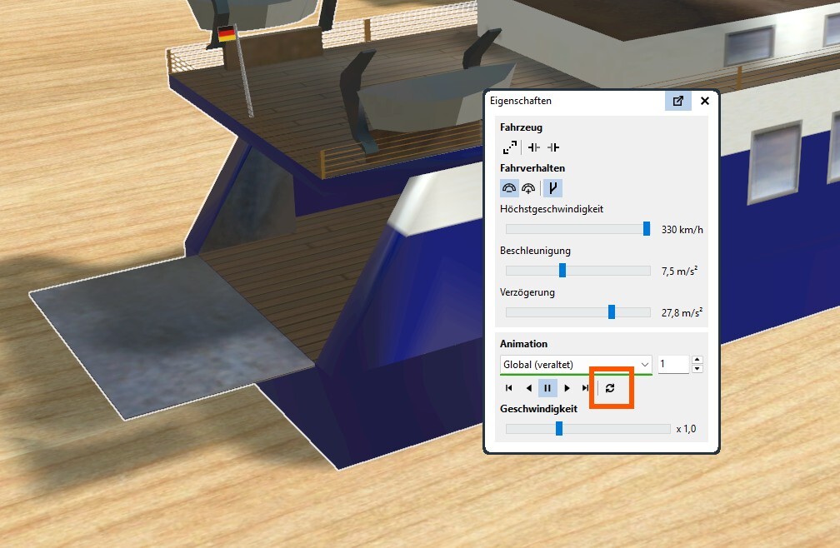The width and height of the screenshot is (840, 548).
Task: Close the Eigenschaften panel
Action: pyautogui.click(x=705, y=101)
